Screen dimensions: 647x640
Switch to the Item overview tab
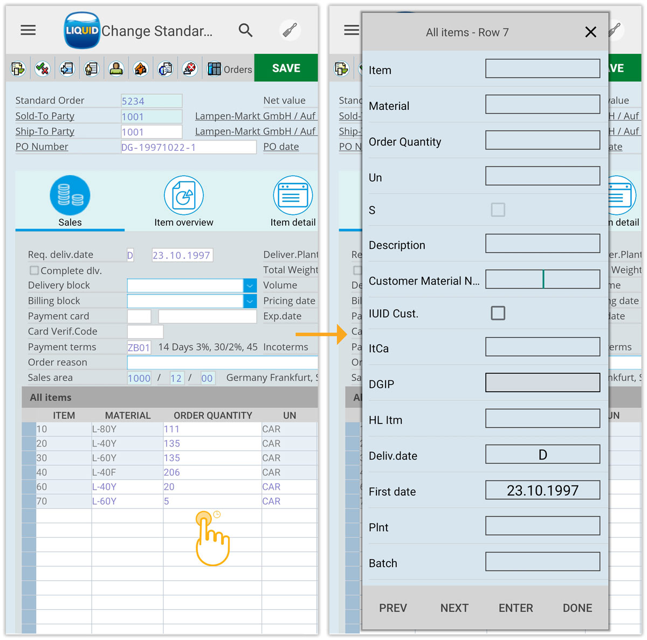pos(183,201)
